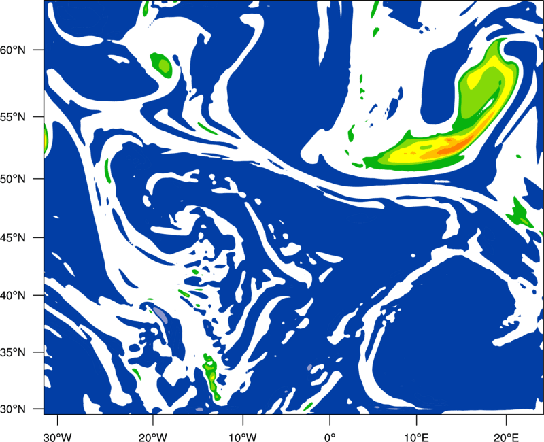The height and width of the screenshot is (442, 544).
Task: Click the 20°E longitude label
Action: [506, 437]
